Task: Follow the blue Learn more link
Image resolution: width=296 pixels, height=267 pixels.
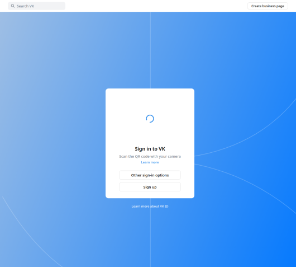Action: click(x=150, y=162)
